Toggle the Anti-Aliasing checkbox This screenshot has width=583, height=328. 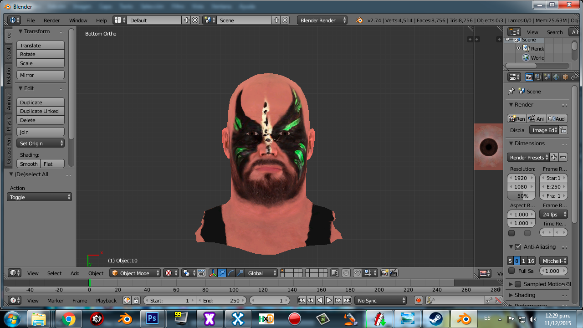(518, 247)
